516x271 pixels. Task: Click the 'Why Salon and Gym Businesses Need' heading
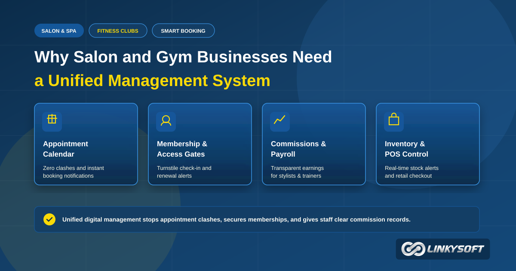[x=183, y=57]
